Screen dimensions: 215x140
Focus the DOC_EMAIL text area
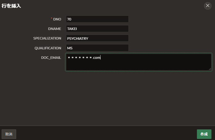[139, 62]
